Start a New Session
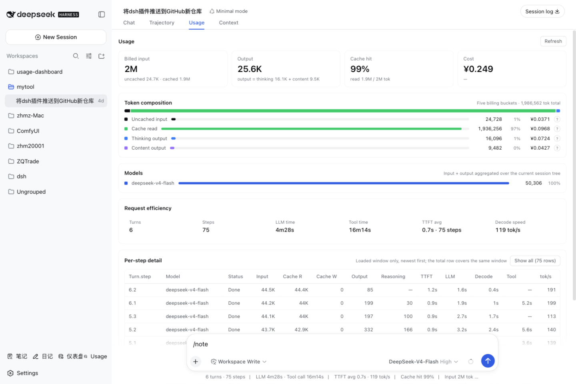 click(56, 37)
